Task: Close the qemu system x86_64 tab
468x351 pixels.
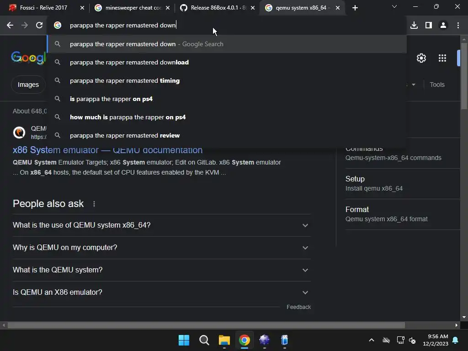Action: tap(338, 8)
